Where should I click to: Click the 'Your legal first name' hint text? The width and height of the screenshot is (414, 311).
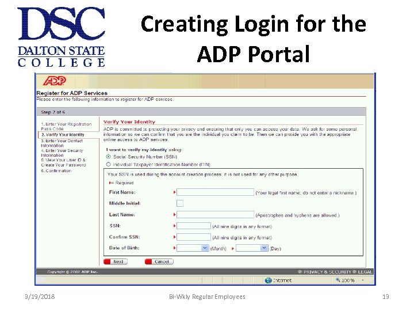point(306,193)
